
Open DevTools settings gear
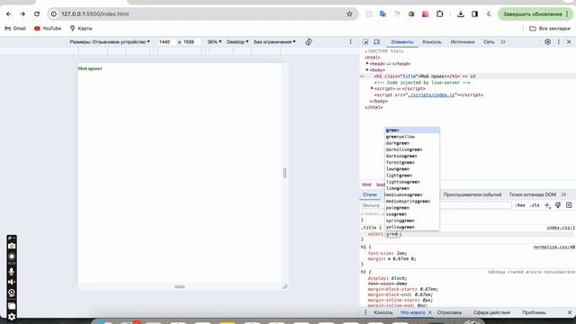tap(548, 42)
